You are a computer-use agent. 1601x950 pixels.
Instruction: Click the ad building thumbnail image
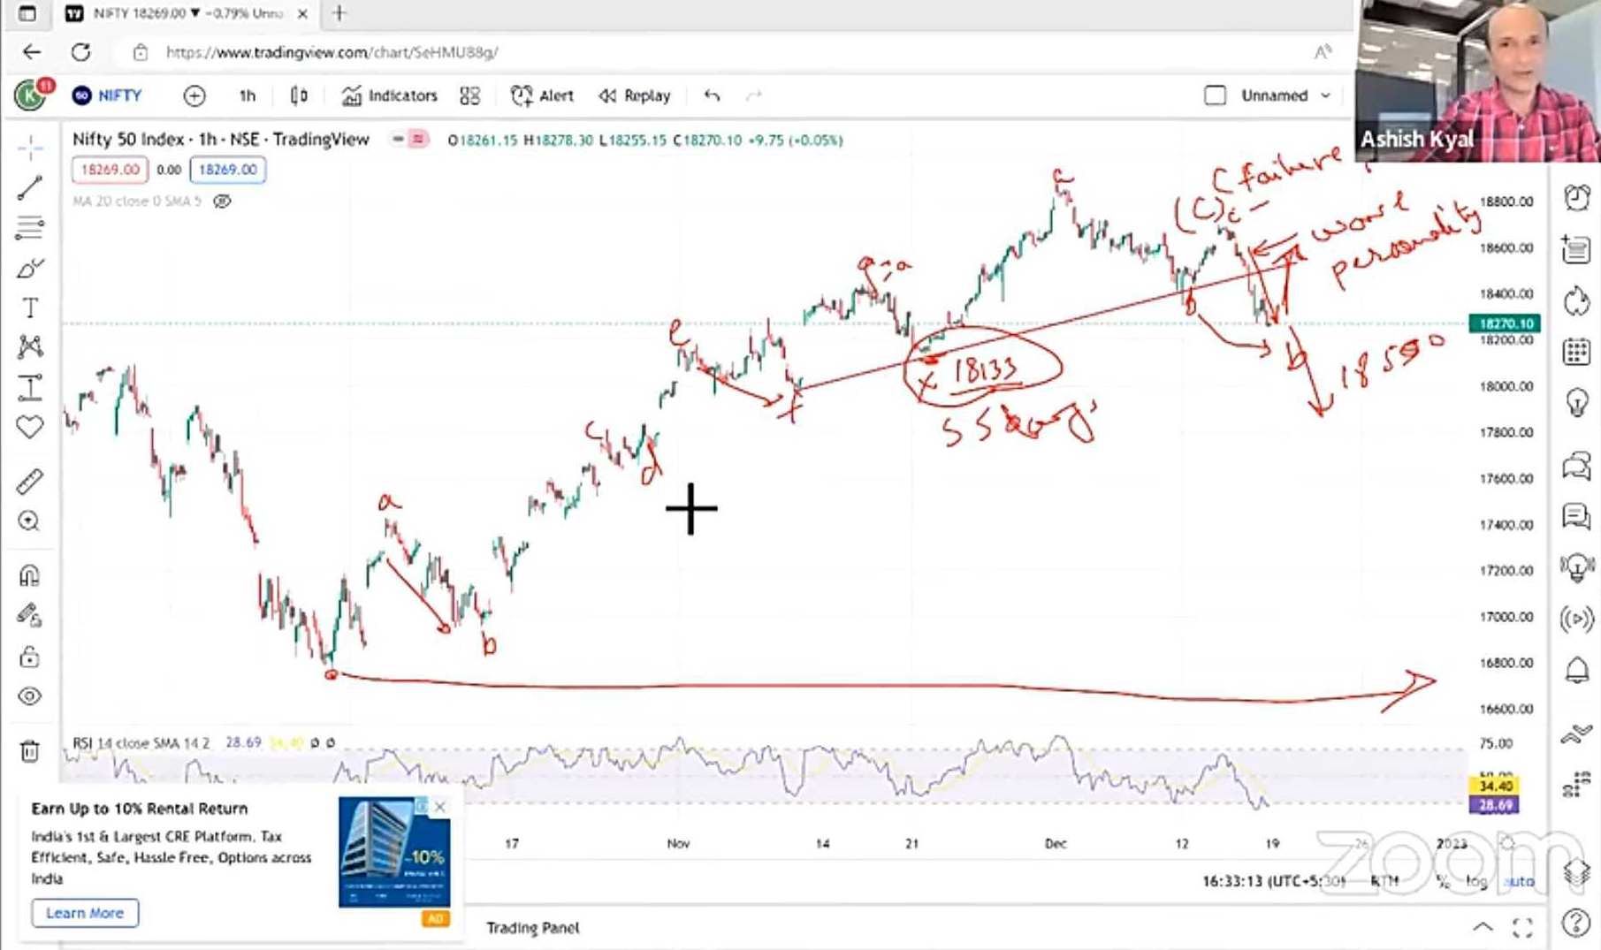pos(394,852)
